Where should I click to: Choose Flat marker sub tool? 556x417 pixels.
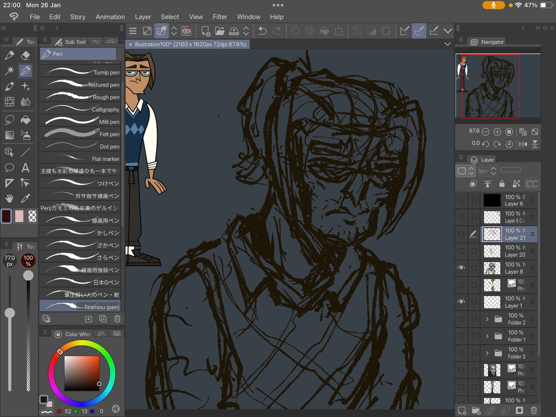[x=80, y=158]
